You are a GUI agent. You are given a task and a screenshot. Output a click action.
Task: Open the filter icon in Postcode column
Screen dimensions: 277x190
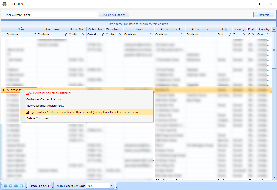coord(254,34)
